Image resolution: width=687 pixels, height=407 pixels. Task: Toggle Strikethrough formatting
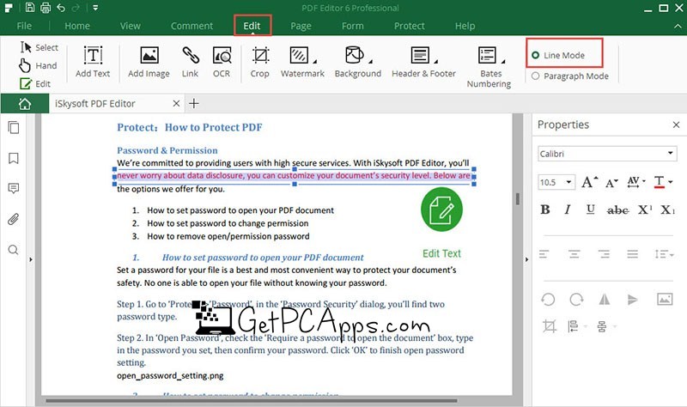point(617,210)
